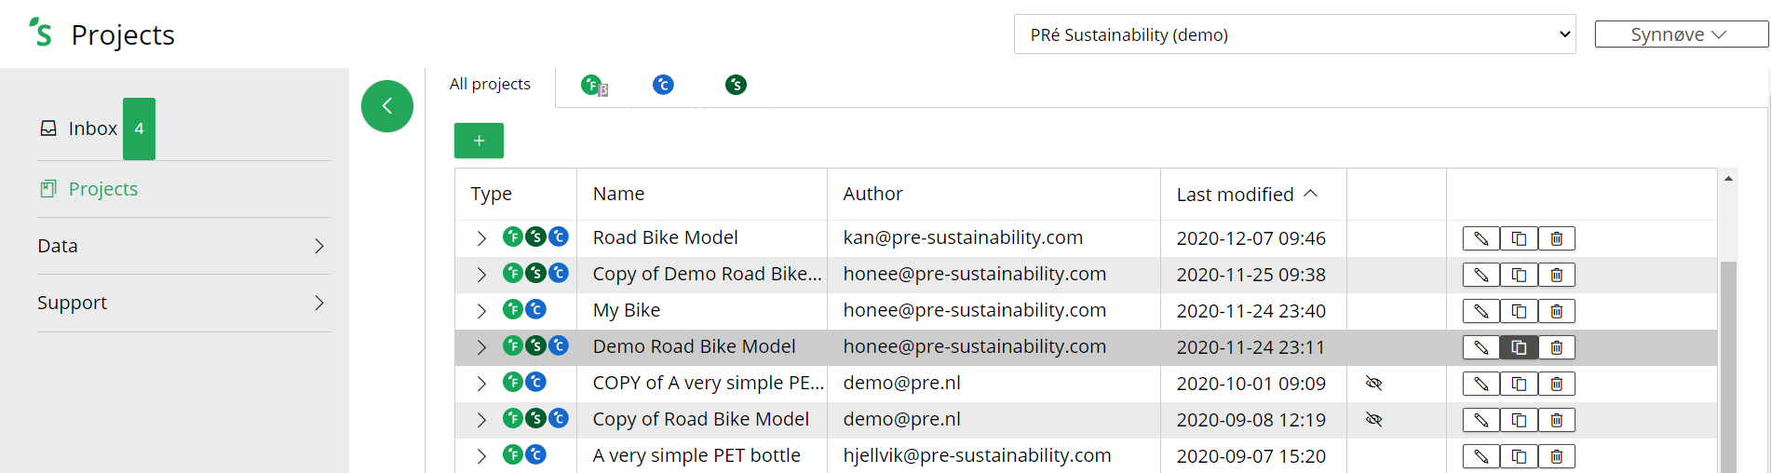Duplicate A very simple PET bottle project
Image resolution: width=1771 pixels, height=473 pixels.
tap(1519, 456)
